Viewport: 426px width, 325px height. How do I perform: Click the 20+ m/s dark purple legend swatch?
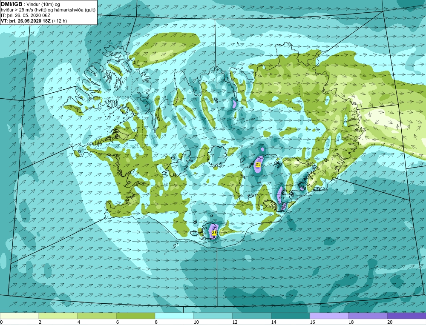tap(407, 316)
